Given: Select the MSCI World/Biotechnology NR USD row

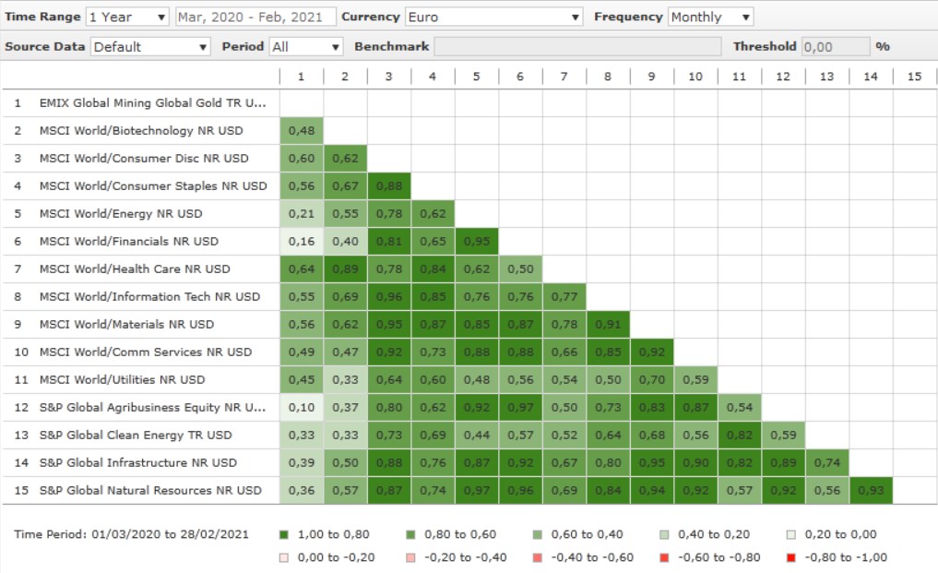Looking at the screenshot, I should (141, 131).
